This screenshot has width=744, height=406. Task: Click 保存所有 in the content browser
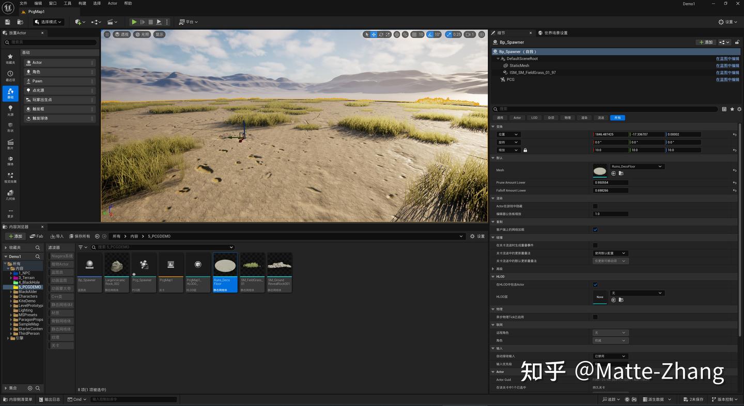point(80,236)
